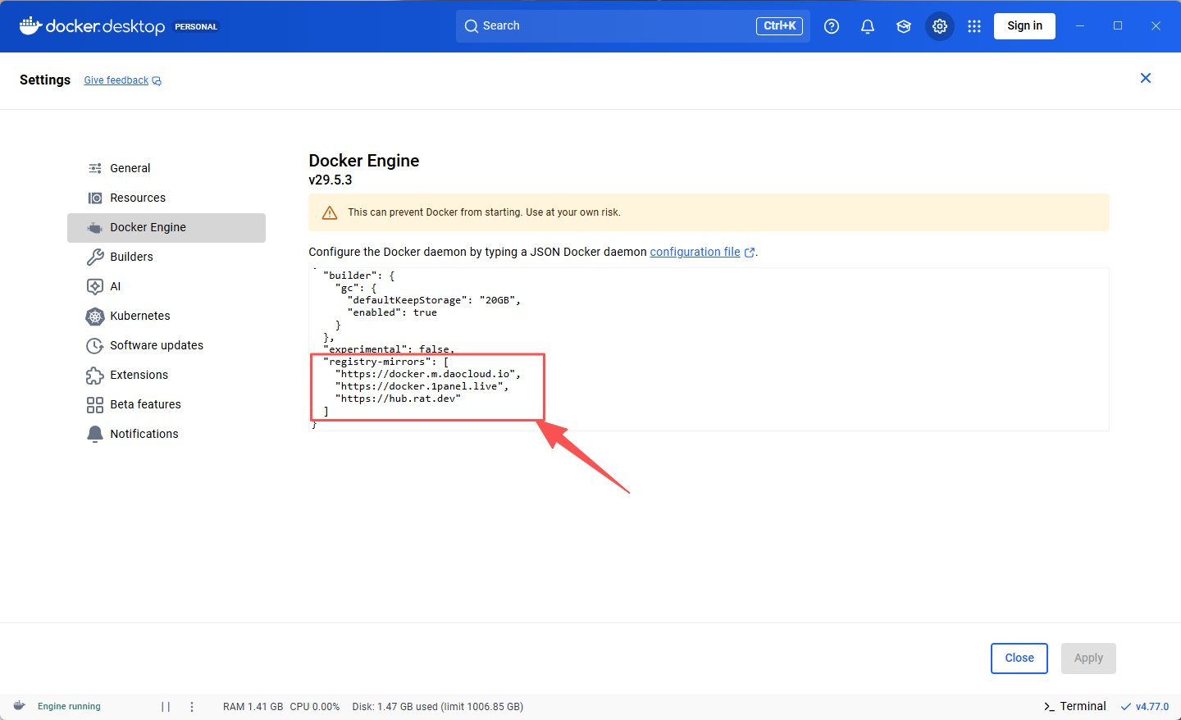The image size is (1181, 720).
Task: Click the Close button
Action: [1019, 658]
